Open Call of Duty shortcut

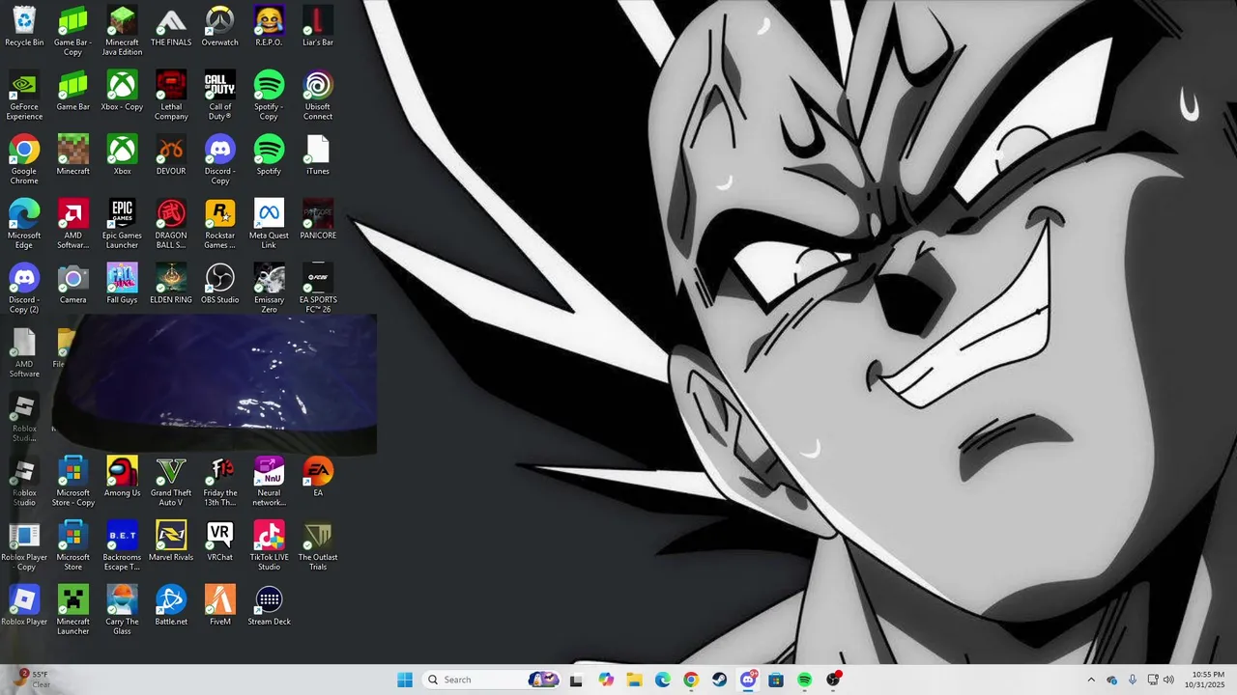coord(220,96)
